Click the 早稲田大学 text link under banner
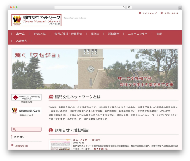The width and height of the screenshot is (190, 161). pyautogui.click(x=27, y=102)
